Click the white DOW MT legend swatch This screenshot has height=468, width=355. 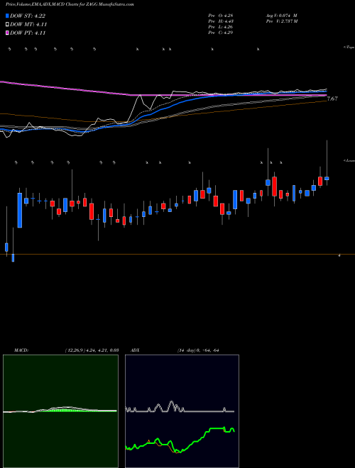pyautogui.click(x=7, y=25)
